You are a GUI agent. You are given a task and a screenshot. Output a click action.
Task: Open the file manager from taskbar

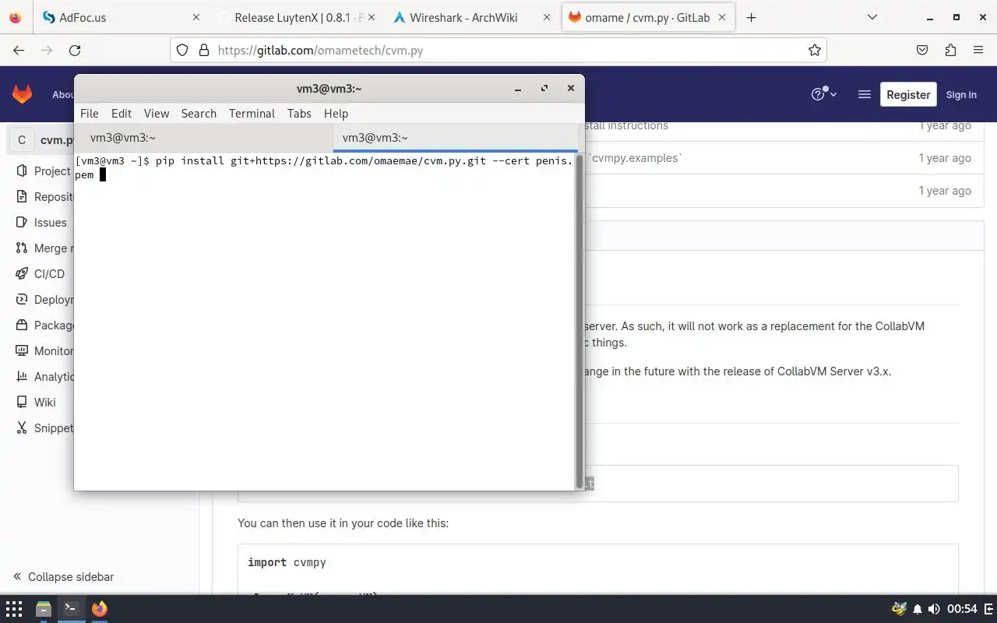pyautogui.click(x=44, y=608)
